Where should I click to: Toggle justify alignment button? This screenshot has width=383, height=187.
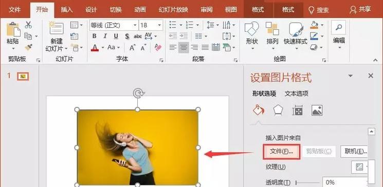pyautogui.click(x=205, y=47)
